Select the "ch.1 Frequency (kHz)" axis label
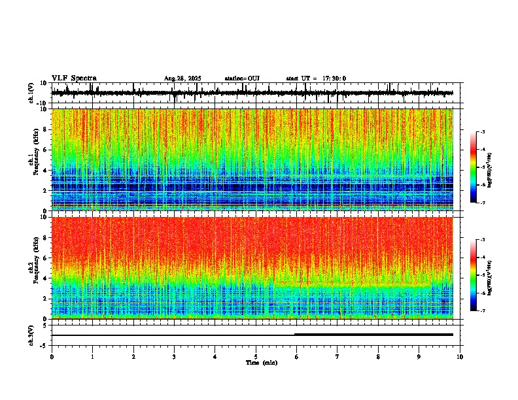This screenshot has width=518, height=400. pyautogui.click(x=34, y=150)
